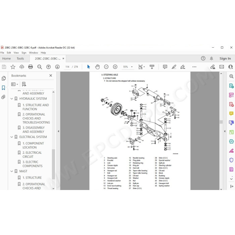Toggle the Bookmarks navigation panel icon
The width and height of the screenshot is (235, 235).
click(x=3, y=88)
